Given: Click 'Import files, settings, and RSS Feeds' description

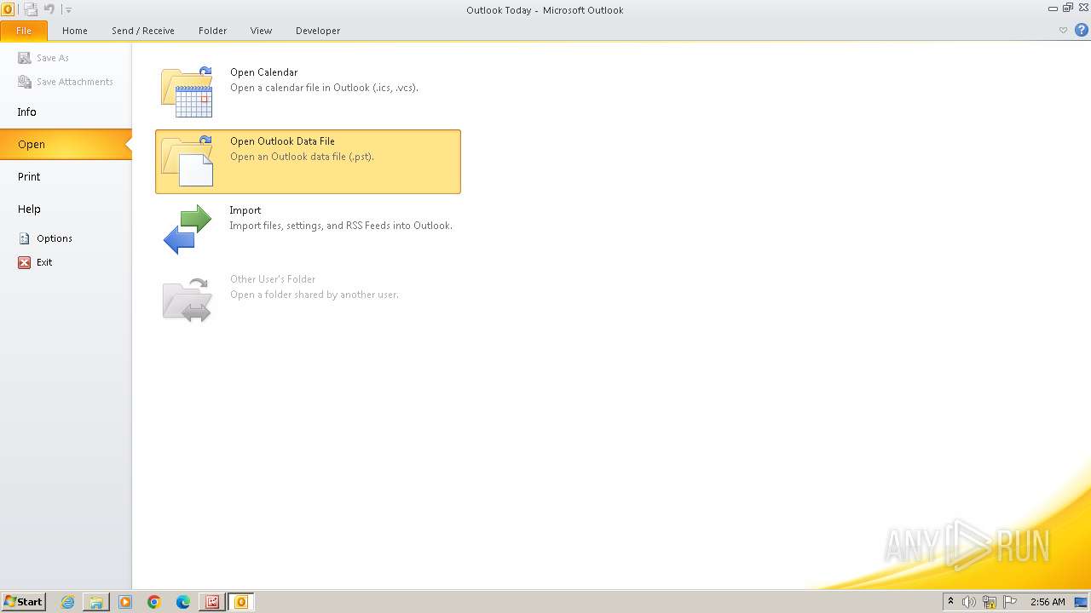Looking at the screenshot, I should coord(341,226).
